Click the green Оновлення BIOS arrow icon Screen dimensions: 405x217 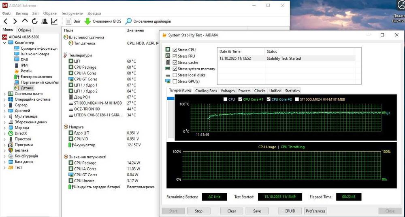click(x=88, y=21)
